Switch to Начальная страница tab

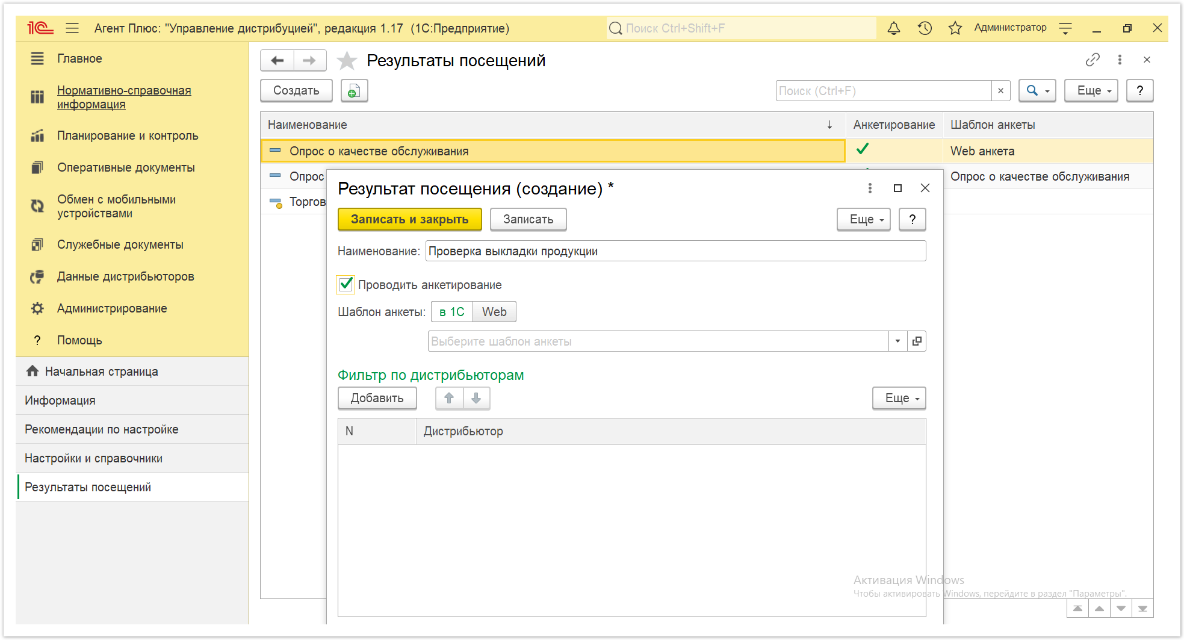click(x=132, y=371)
